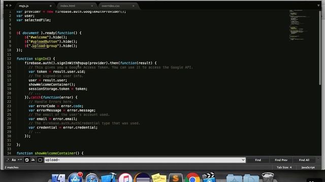
Task: Open the tab list dropdown at top right
Action: click(318, 6)
